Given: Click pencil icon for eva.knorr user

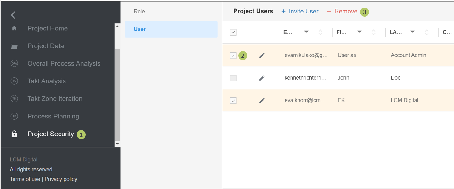Looking at the screenshot, I should point(262,101).
